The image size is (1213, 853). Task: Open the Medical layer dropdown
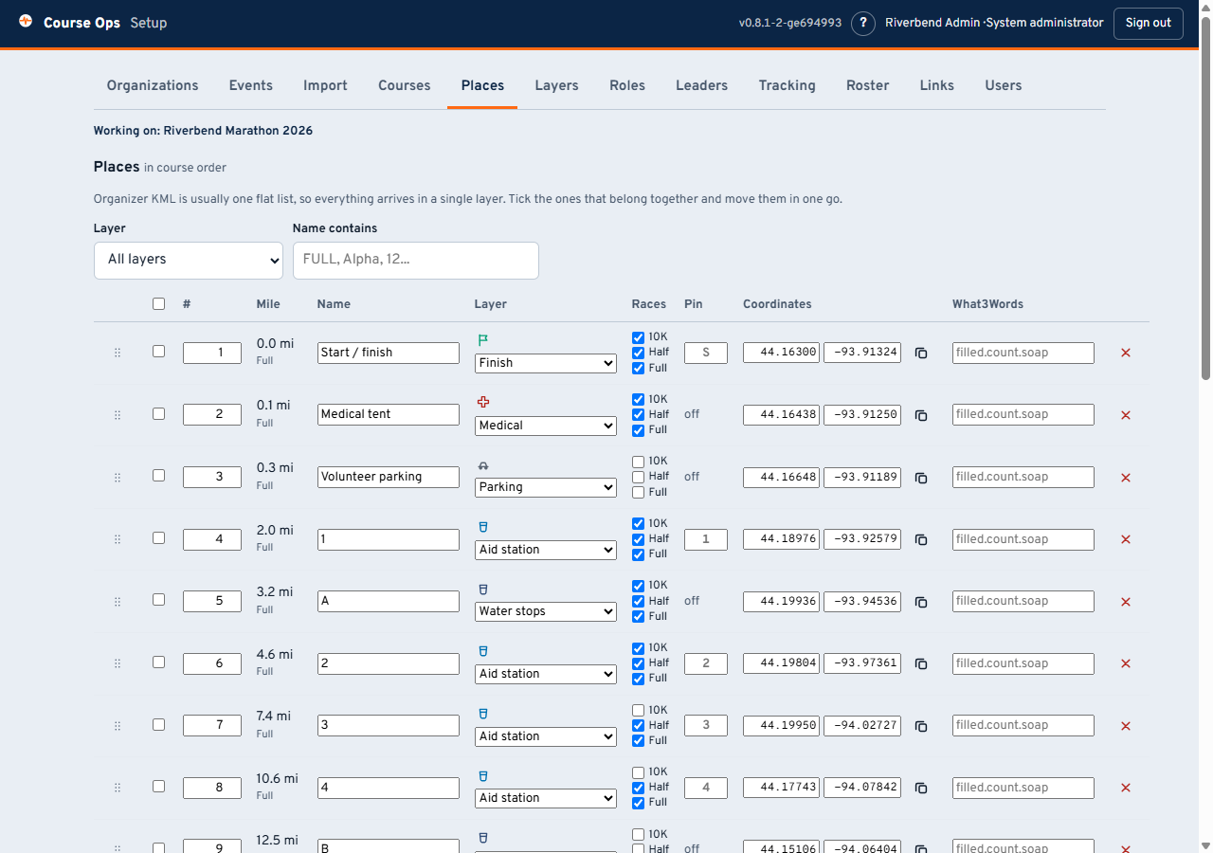(546, 426)
